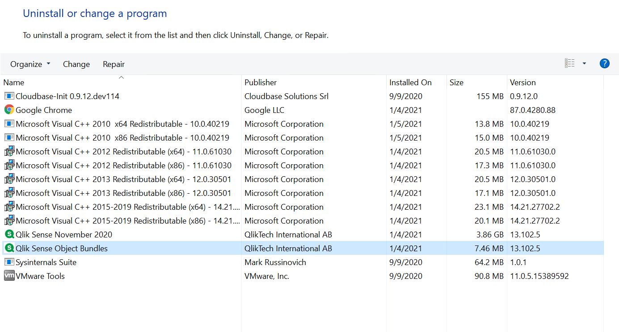The width and height of the screenshot is (619, 332).
Task: Open the Publisher column header menu
Action: (x=260, y=83)
